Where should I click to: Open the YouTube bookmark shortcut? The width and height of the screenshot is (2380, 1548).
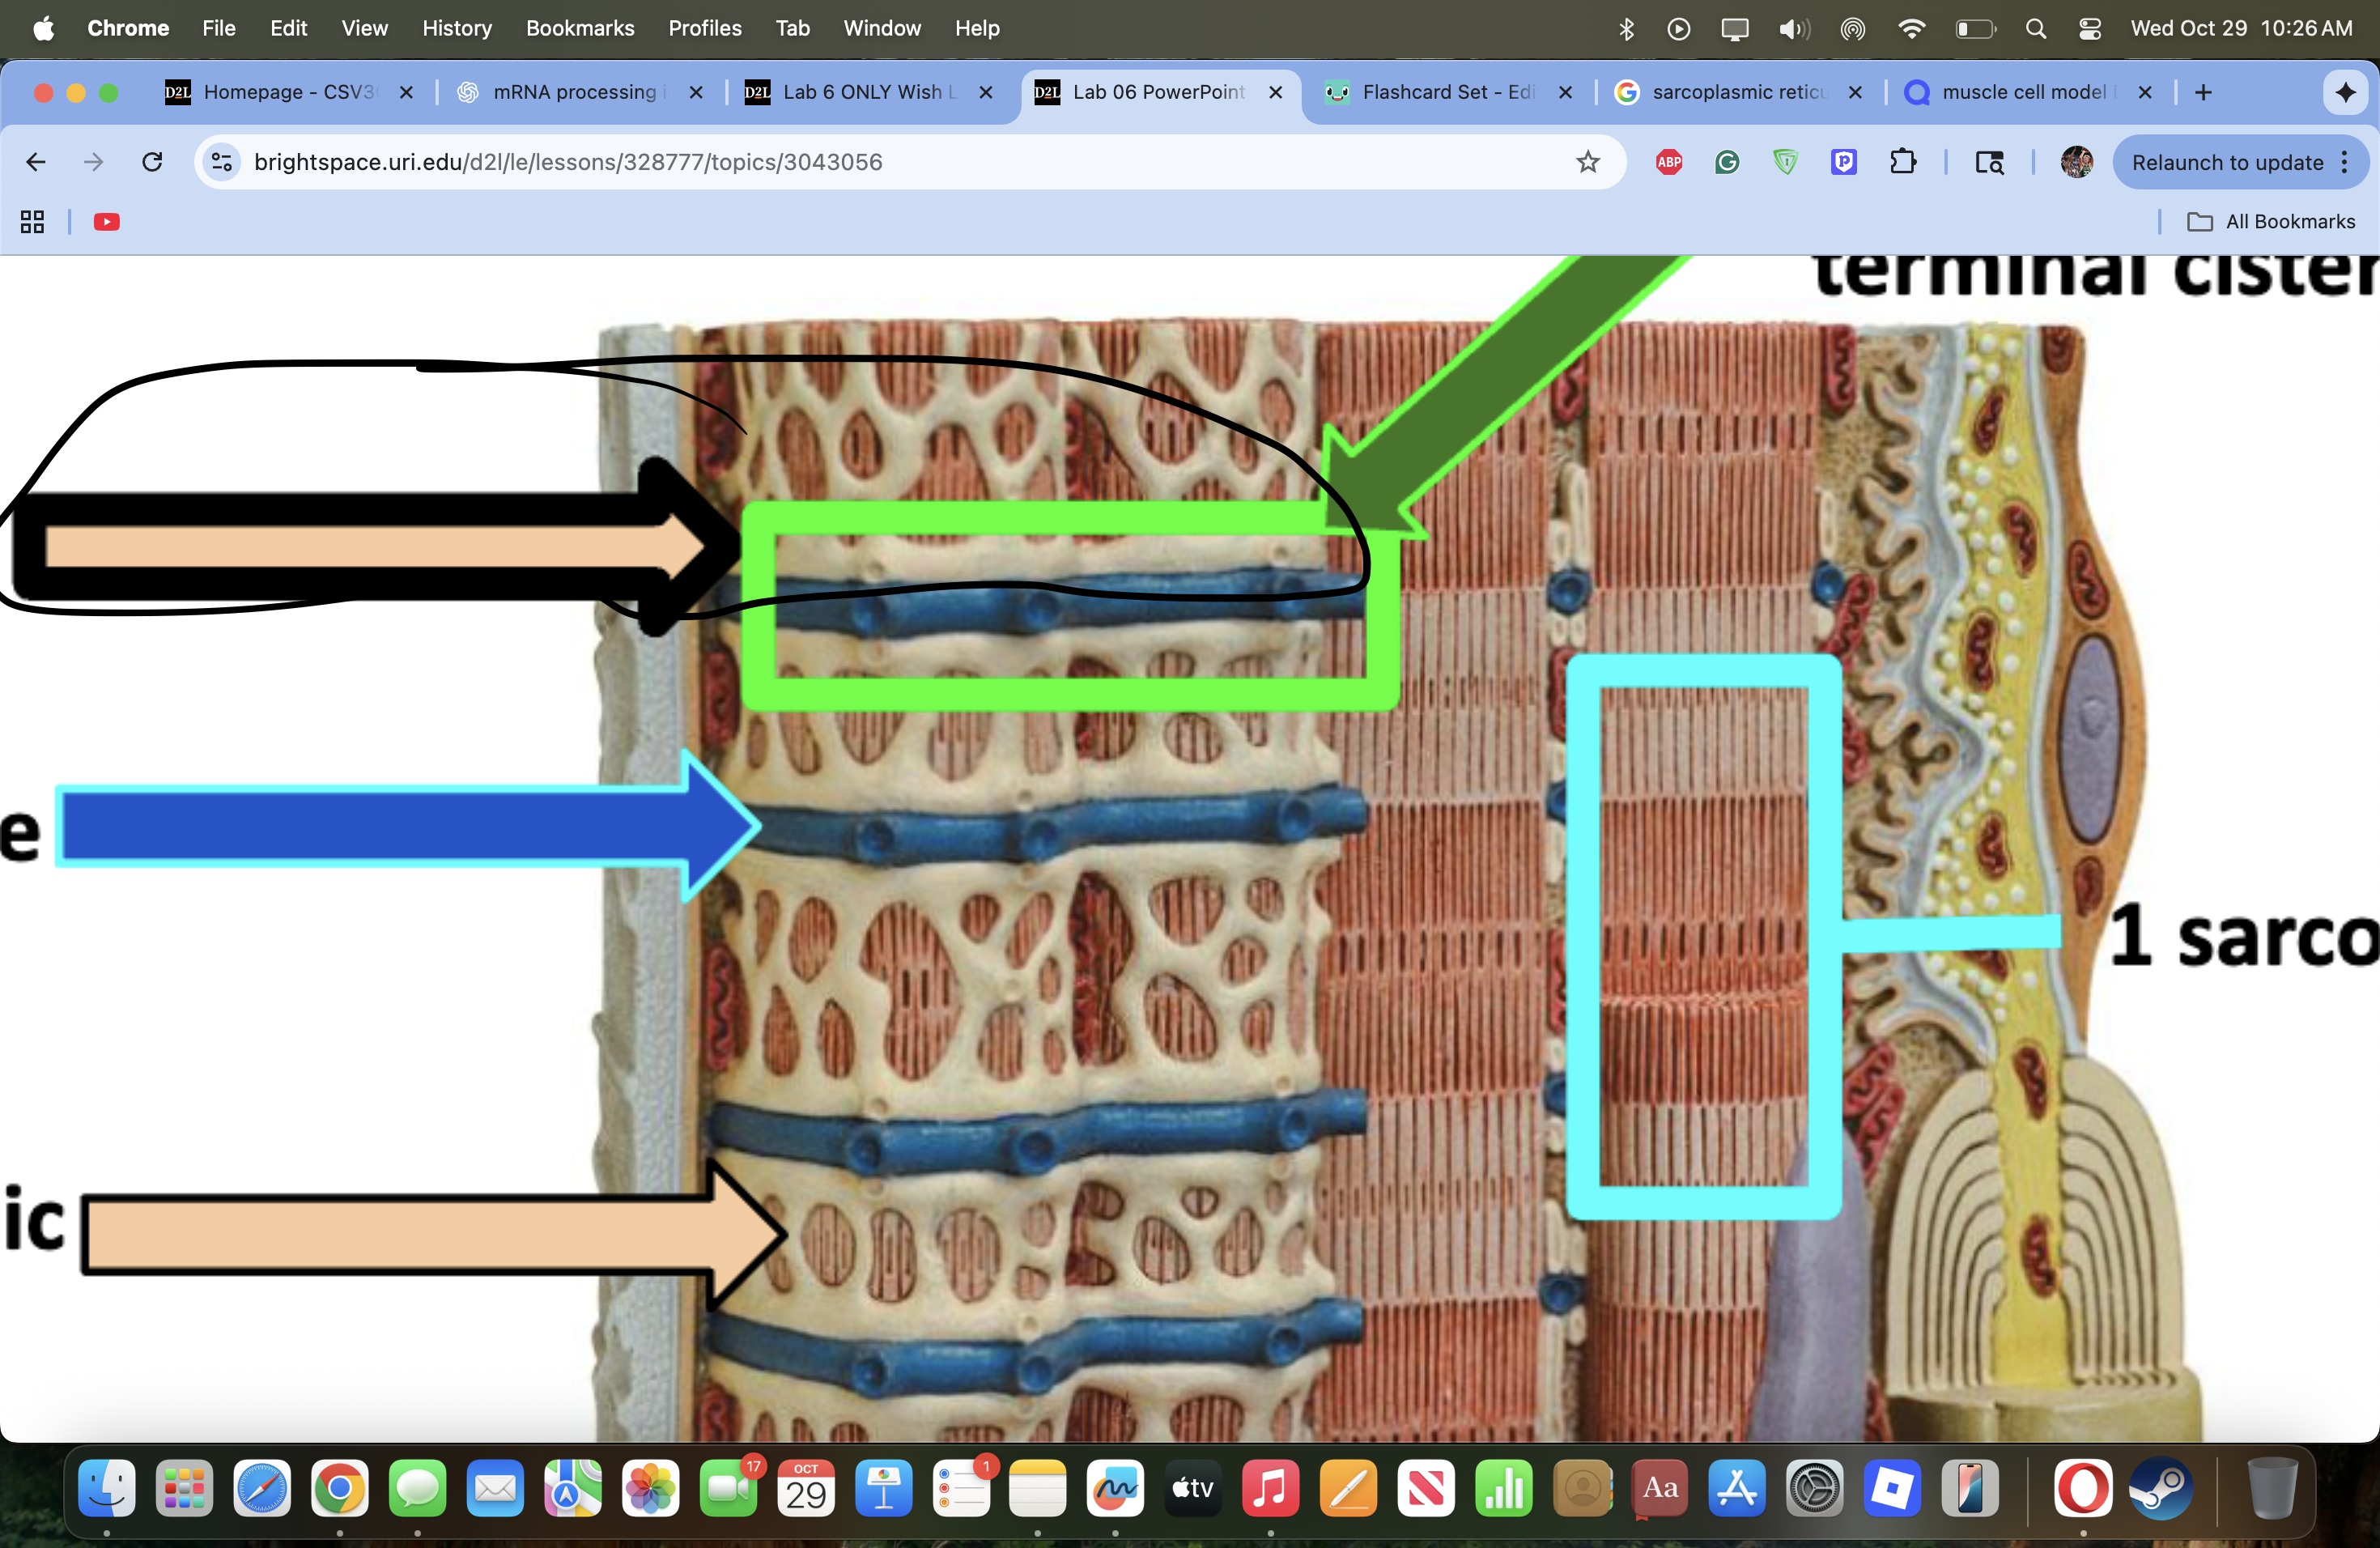pyautogui.click(x=107, y=222)
